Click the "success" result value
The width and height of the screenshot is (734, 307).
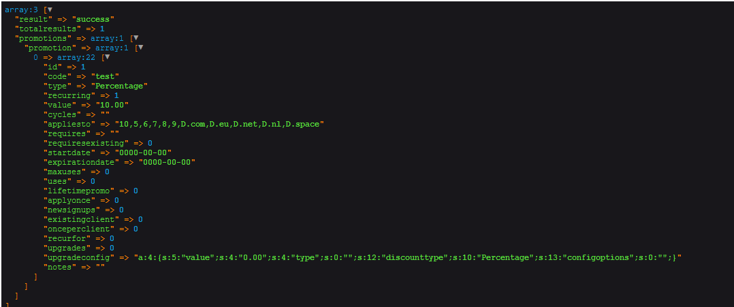[94, 19]
